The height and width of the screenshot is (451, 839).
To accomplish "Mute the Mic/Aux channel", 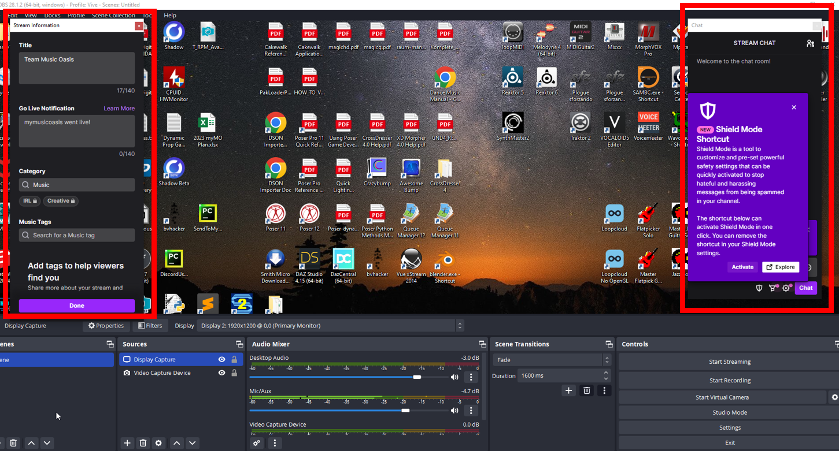I will (x=454, y=411).
